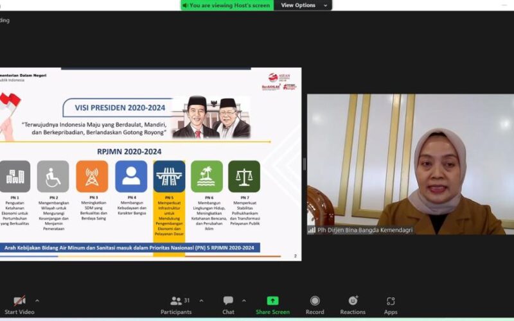Click the participant count 31
514x321 pixels.
[x=187, y=300]
